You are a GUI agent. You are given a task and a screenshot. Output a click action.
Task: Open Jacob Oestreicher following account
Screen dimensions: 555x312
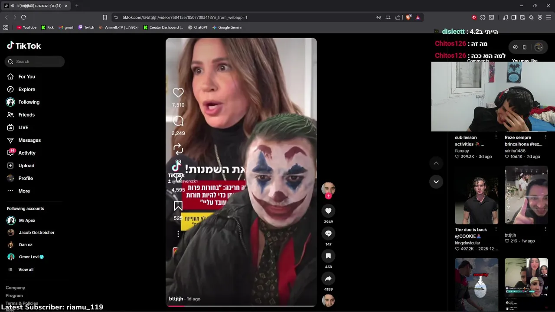coord(36,233)
